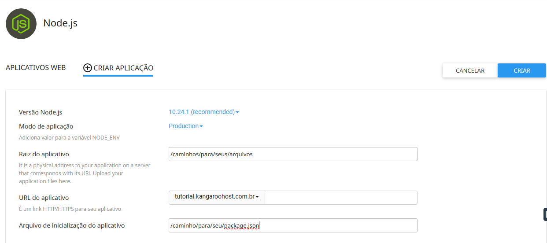This screenshot has width=547, height=243.
Task: Click the empty URL path input field
Action: tap(340, 198)
